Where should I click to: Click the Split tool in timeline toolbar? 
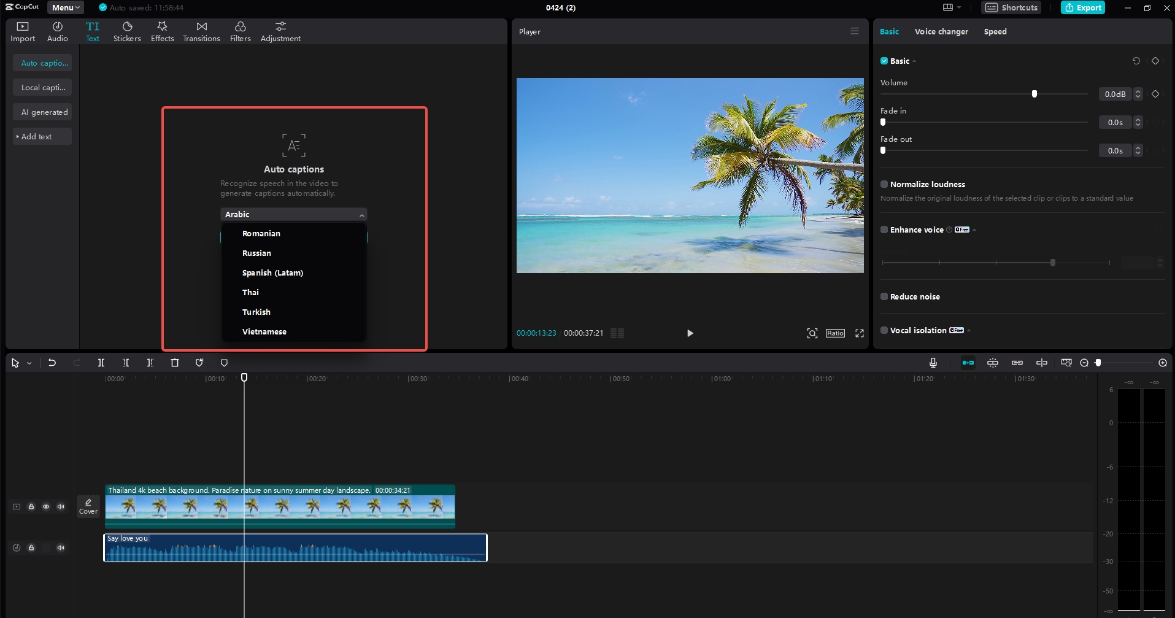pos(101,363)
